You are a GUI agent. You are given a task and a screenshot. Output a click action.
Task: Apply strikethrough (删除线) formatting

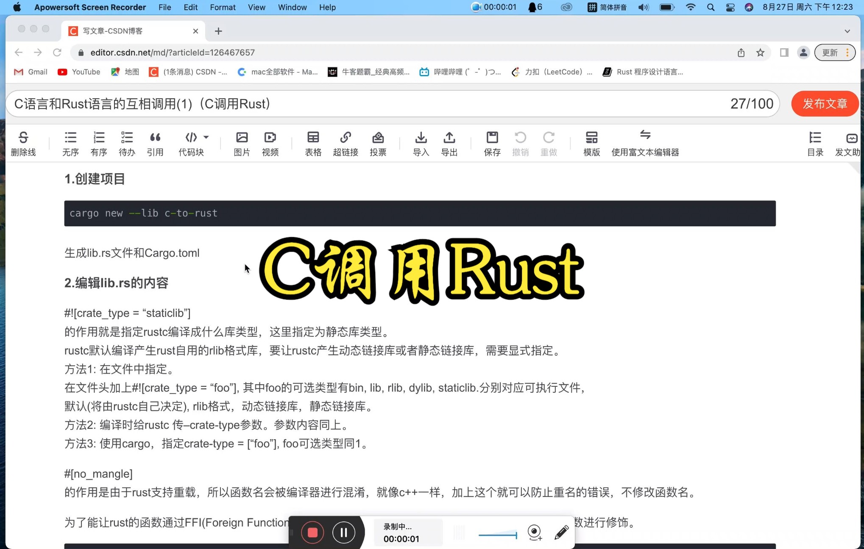pos(23,143)
